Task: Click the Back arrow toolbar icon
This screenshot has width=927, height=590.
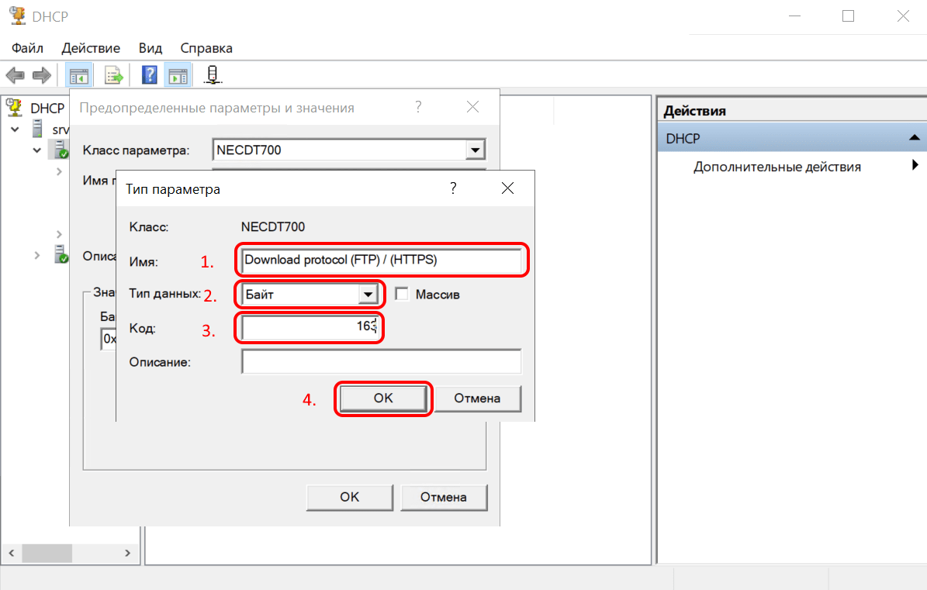Action: [15, 75]
